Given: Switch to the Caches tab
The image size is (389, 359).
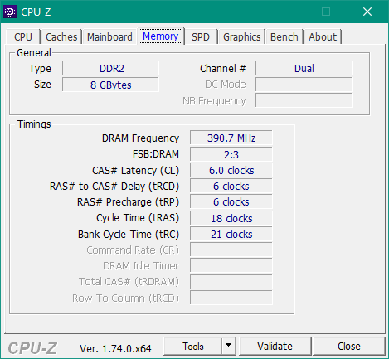Looking at the screenshot, I should (x=61, y=36).
